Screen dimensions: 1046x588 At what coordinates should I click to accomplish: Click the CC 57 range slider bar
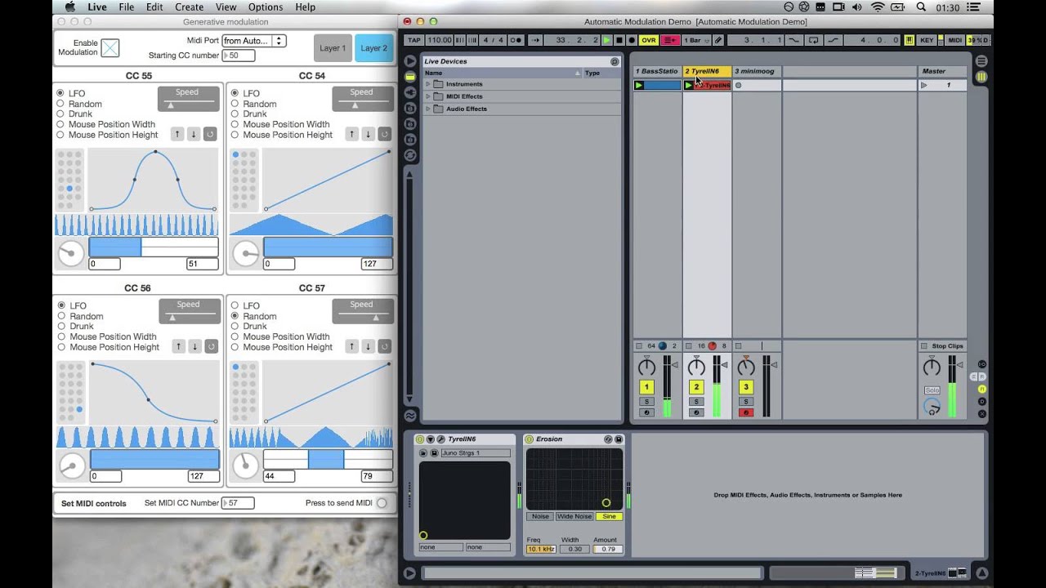[328, 459]
